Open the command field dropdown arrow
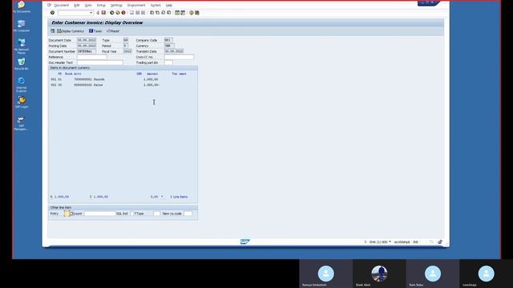The height and width of the screenshot is (288, 513). (x=91, y=13)
